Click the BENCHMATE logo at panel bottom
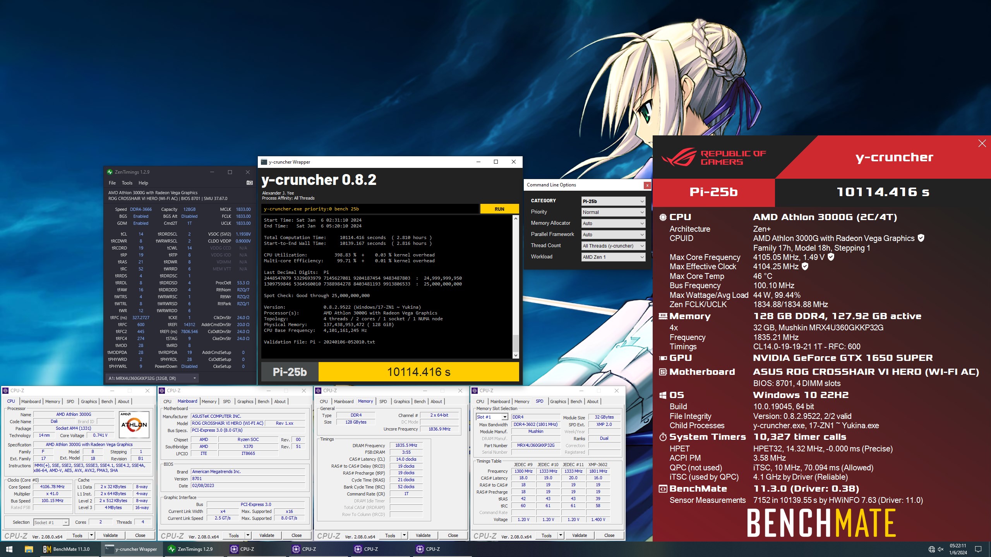Image resolution: width=991 pixels, height=557 pixels. [x=821, y=523]
